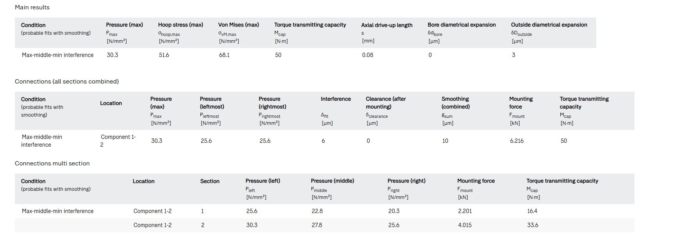Viewport: 674px width, 238px height.
Task: Click the Clearance (after mounting) header
Action: (x=386, y=103)
